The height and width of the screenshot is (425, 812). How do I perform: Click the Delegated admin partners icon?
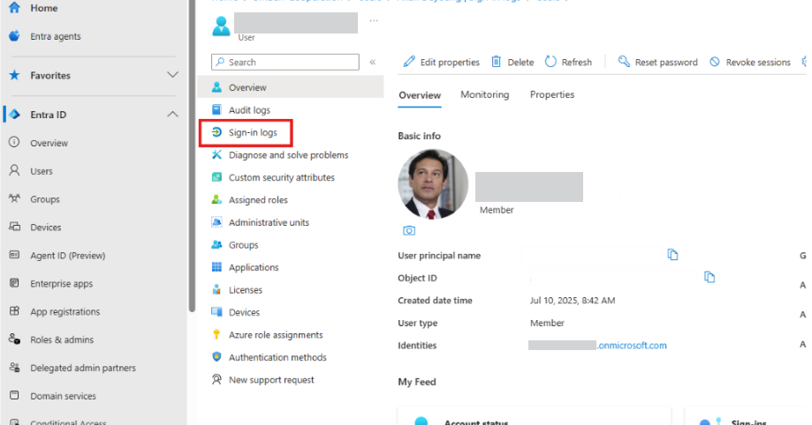pos(14,367)
